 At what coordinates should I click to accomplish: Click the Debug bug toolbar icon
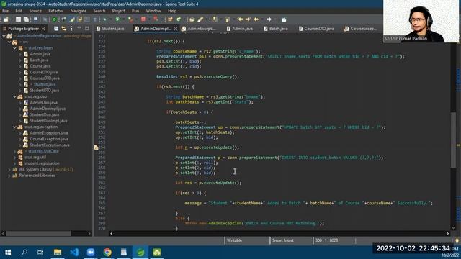105,19
